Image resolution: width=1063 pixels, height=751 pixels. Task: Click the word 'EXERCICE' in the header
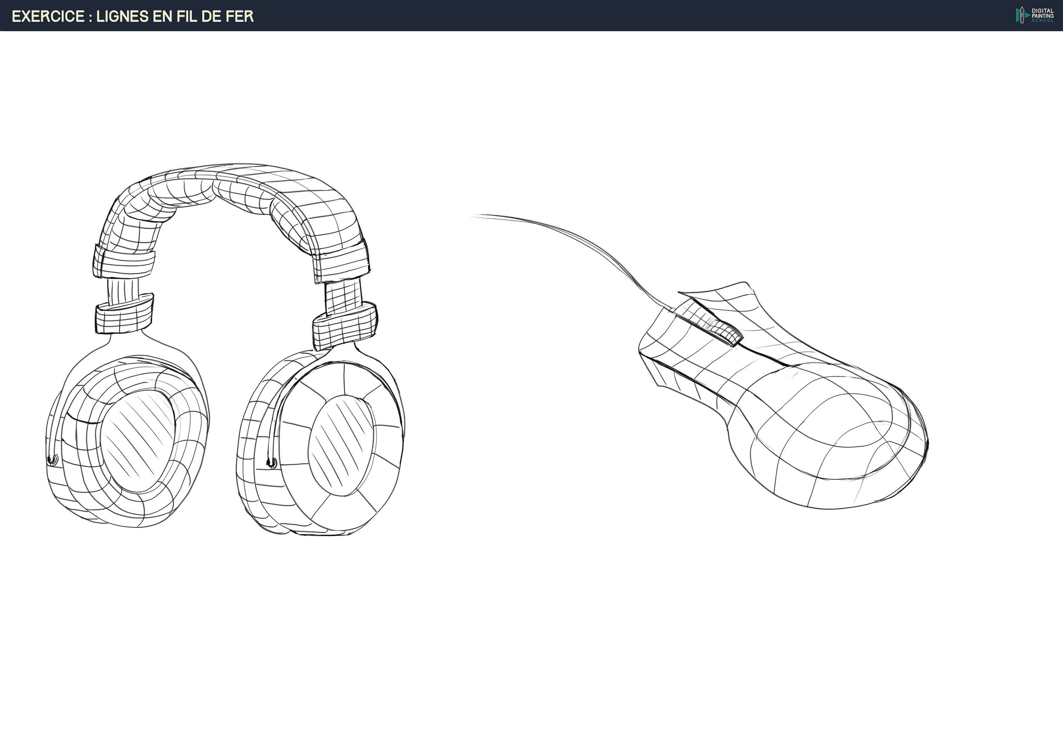48,16
